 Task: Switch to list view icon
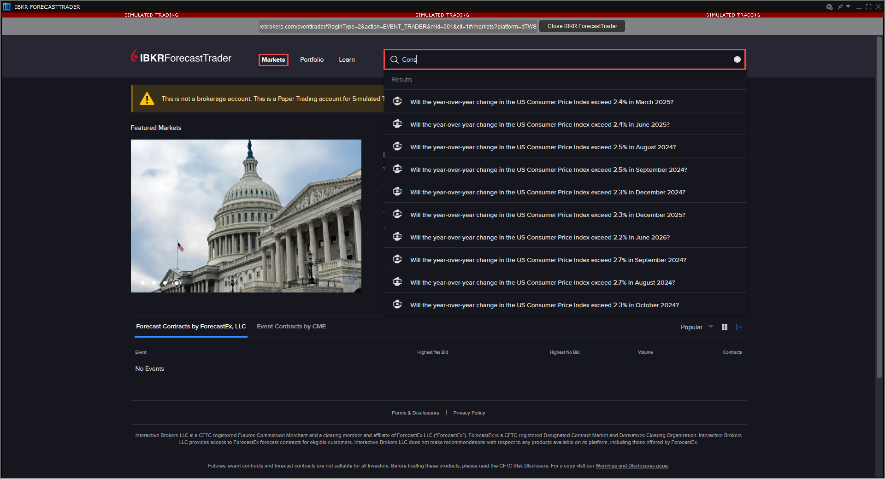[739, 327]
